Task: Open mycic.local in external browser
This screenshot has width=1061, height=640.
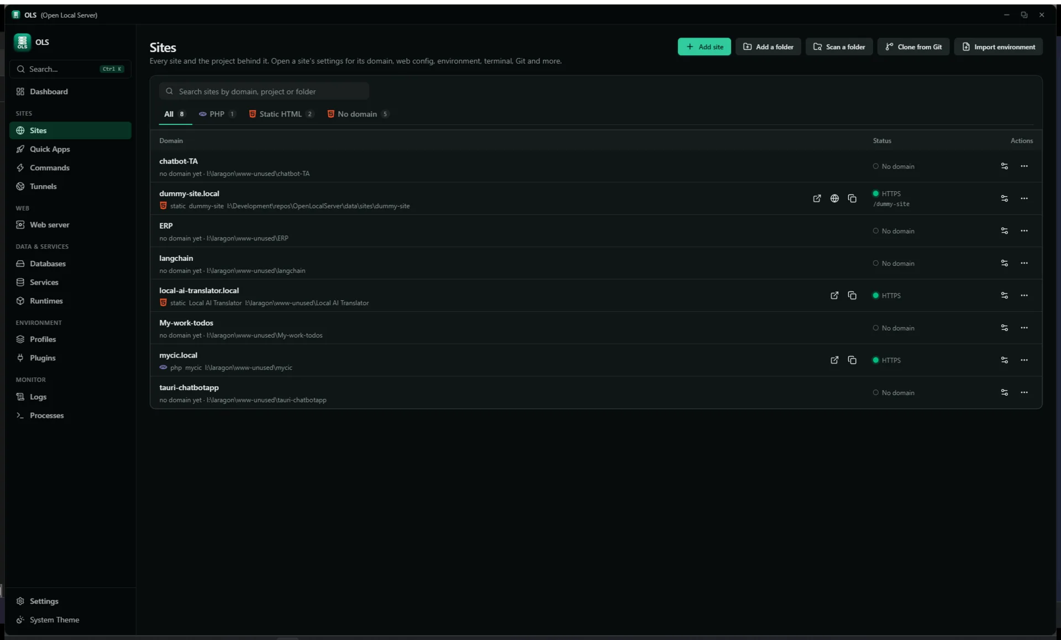Action: pyautogui.click(x=834, y=360)
